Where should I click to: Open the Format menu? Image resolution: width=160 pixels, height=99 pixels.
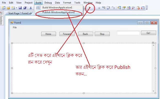click(67, 3)
